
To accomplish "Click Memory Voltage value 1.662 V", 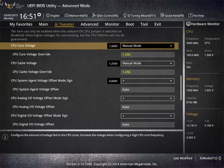I will click(x=209, y=90).
